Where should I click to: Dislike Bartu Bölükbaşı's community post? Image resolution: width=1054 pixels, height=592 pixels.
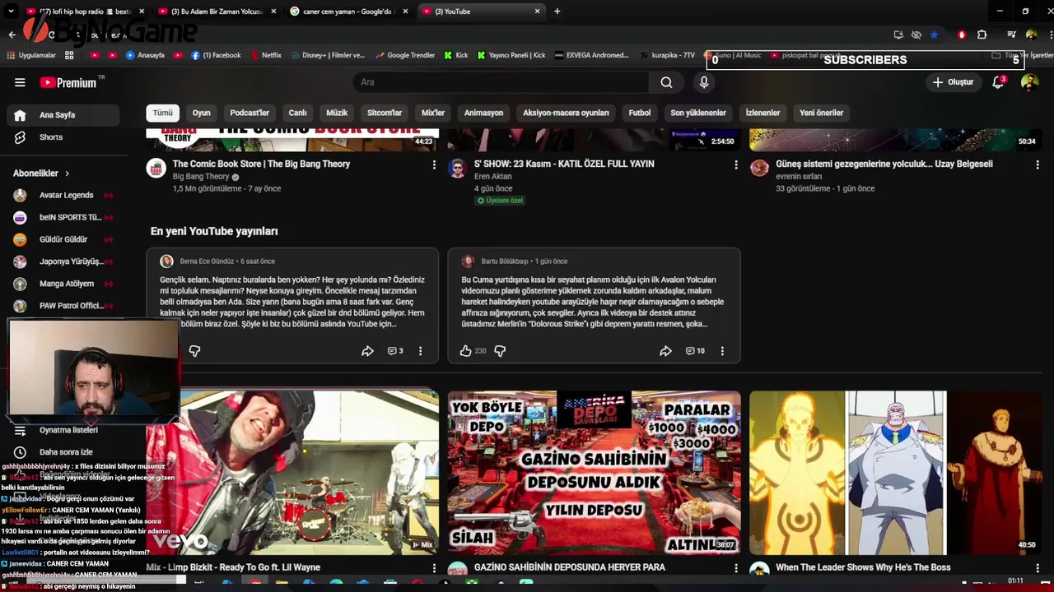coord(499,351)
